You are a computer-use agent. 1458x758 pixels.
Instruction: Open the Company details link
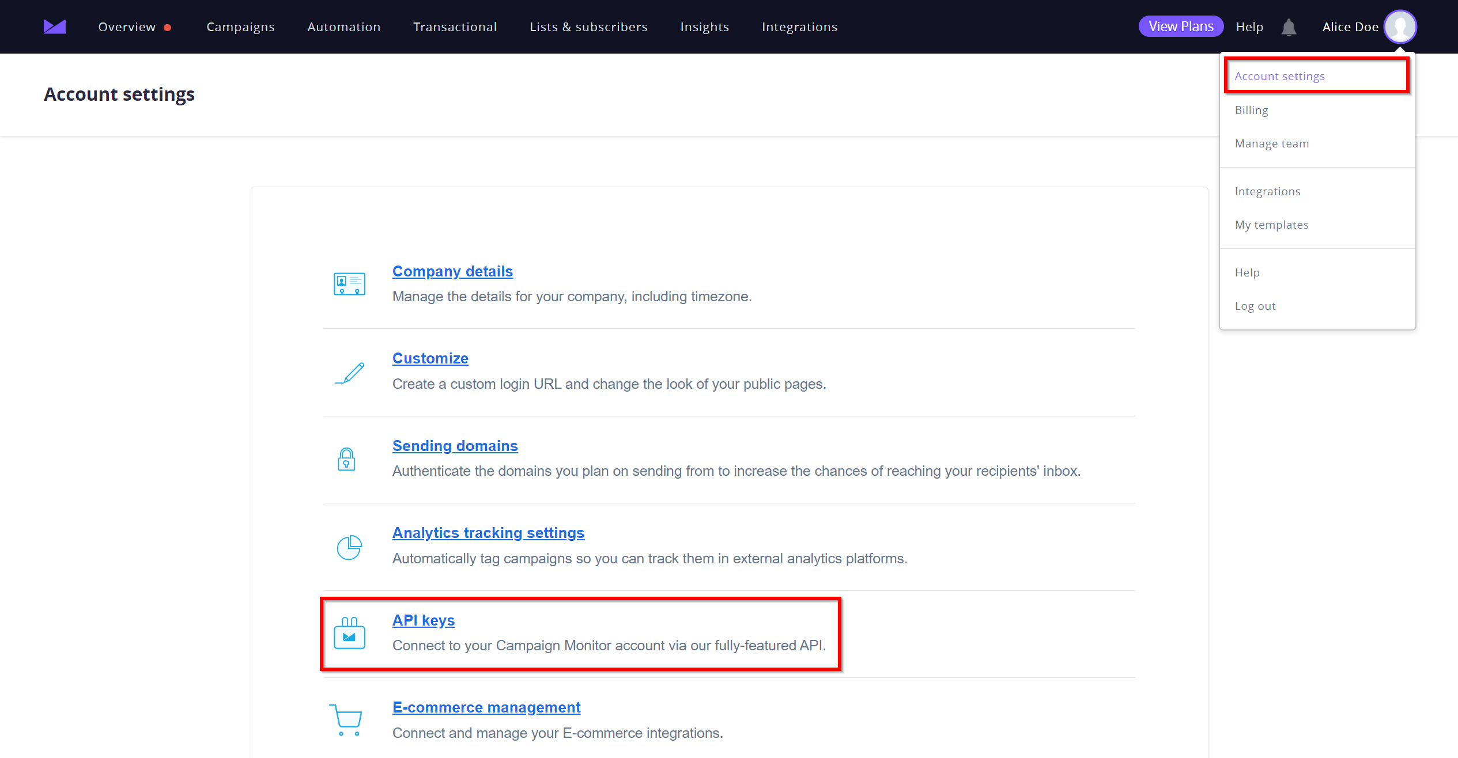(x=452, y=271)
